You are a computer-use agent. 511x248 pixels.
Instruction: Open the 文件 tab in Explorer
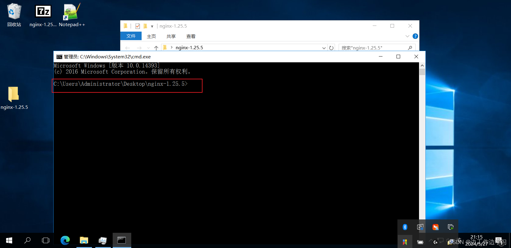point(131,36)
